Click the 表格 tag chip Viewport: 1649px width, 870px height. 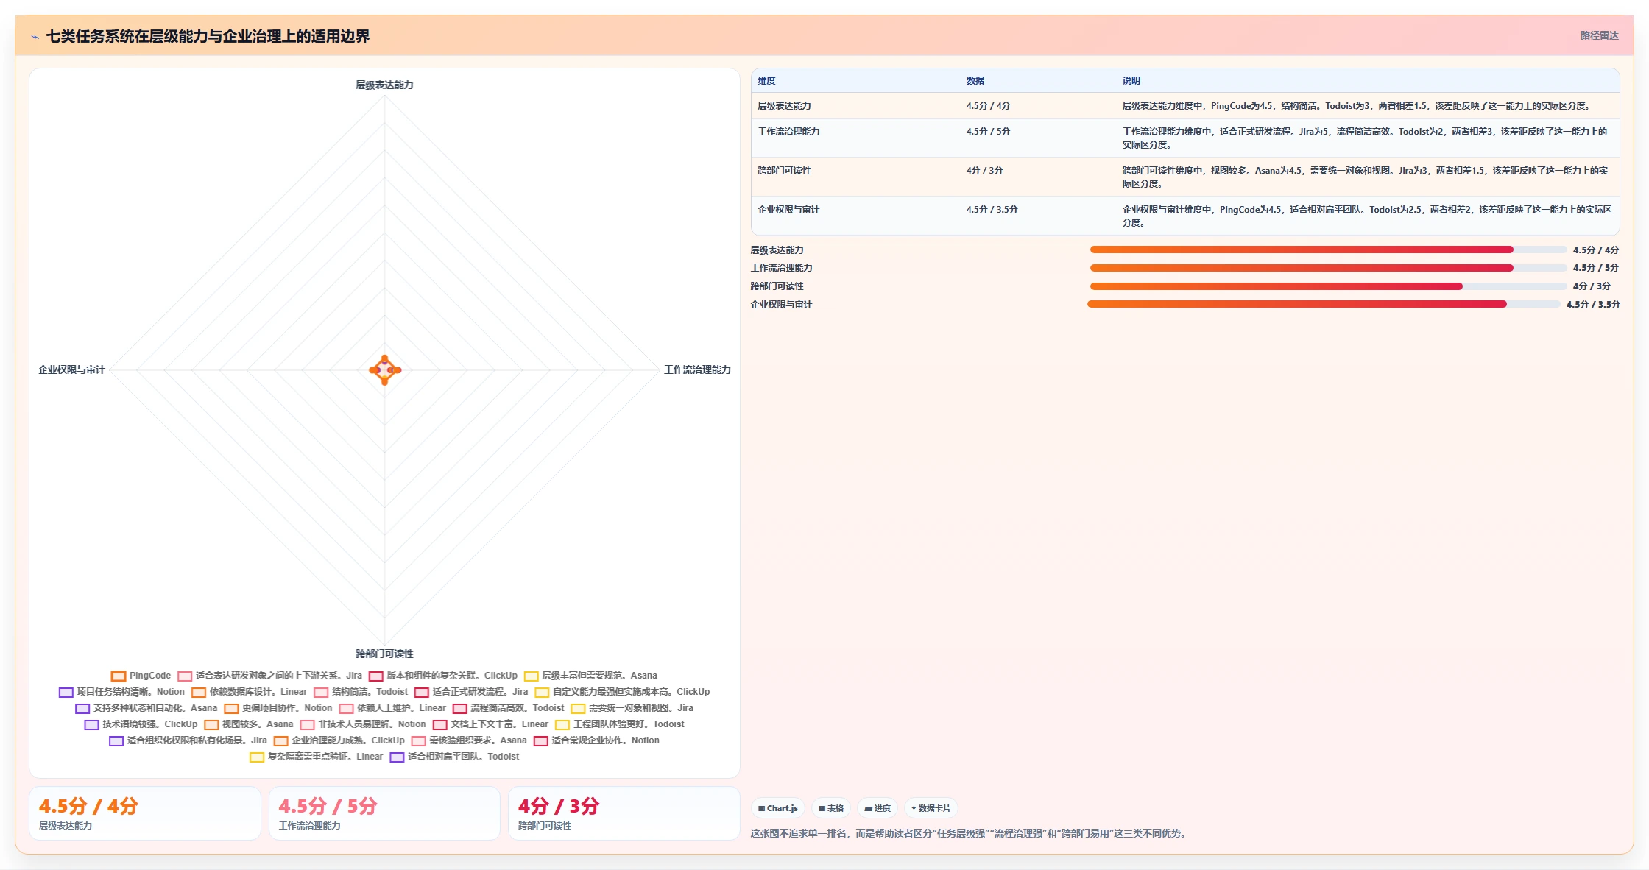coord(831,808)
